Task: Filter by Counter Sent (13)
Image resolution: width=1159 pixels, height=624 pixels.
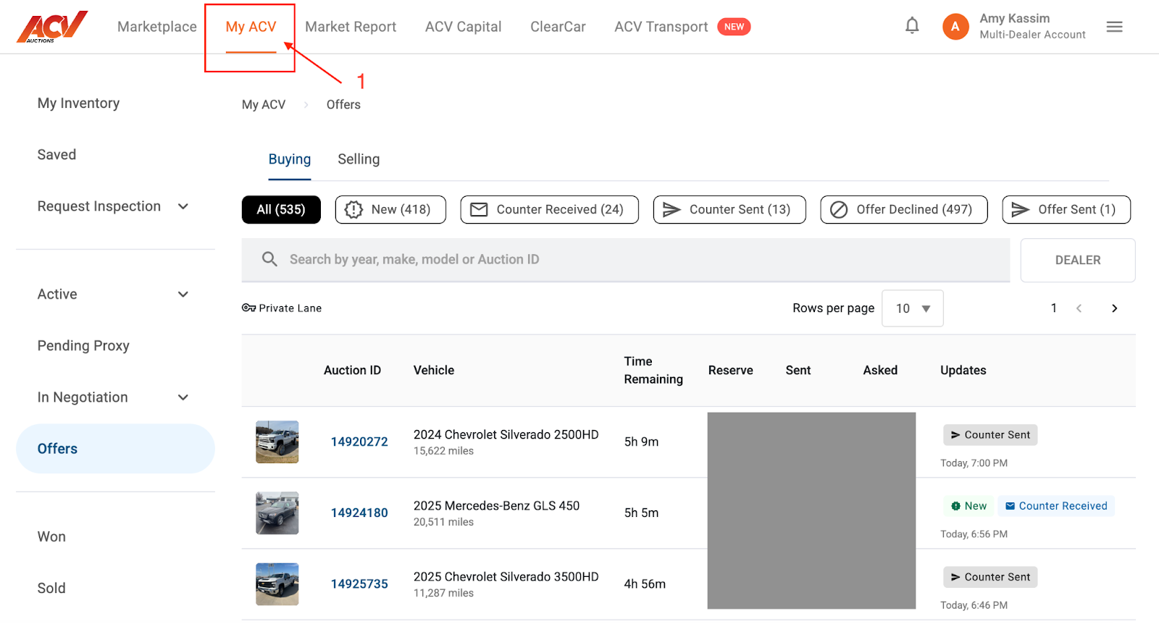Action: [x=729, y=209]
